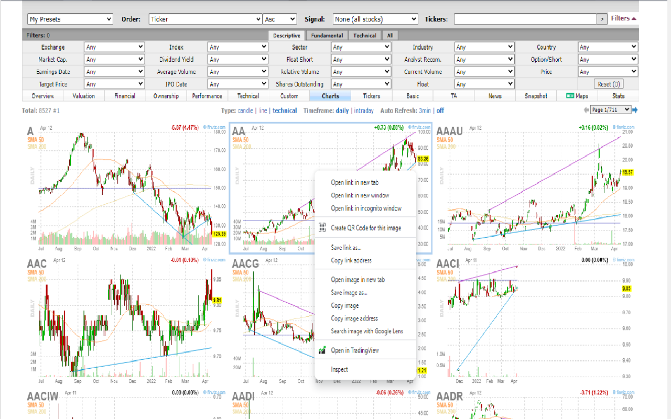Click the Reset (0) button

tap(608, 83)
